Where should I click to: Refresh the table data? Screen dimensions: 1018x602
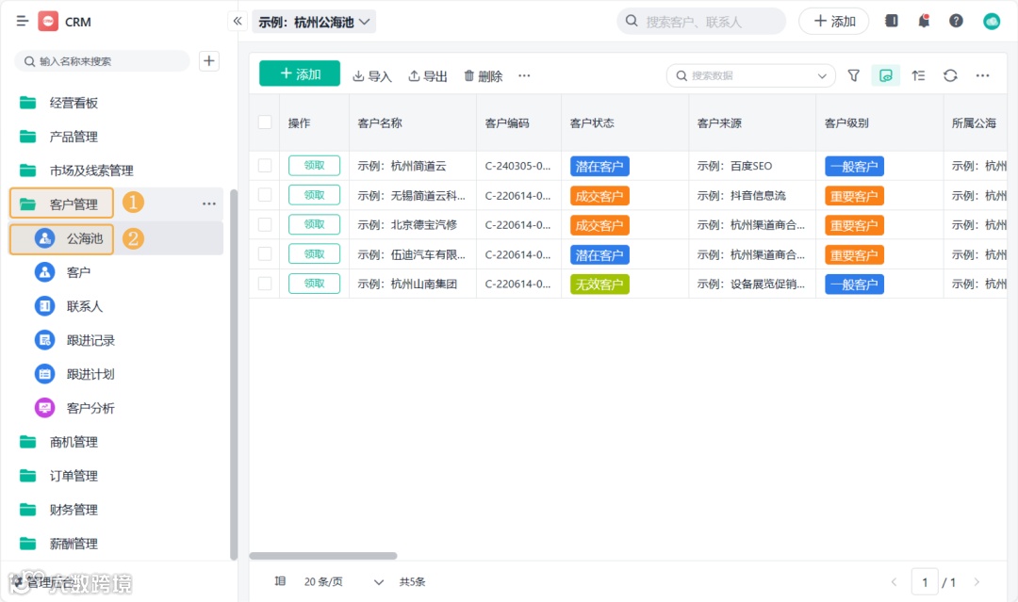(x=950, y=76)
